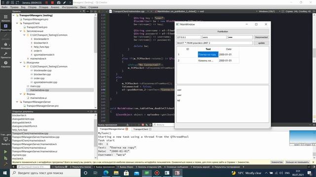
Task: Pause the screen recording
Action: [46, 2]
